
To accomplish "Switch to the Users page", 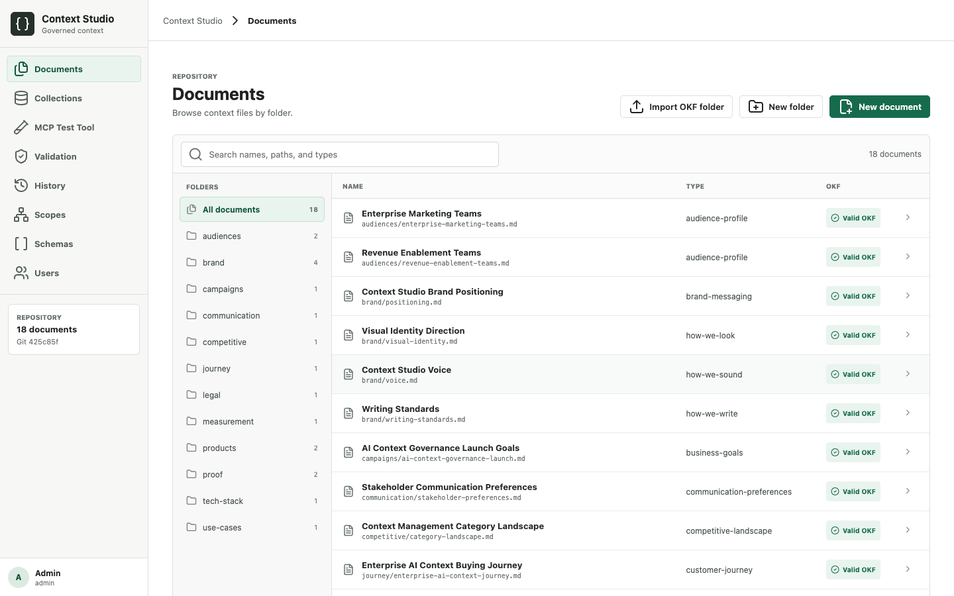I will (x=74, y=273).
